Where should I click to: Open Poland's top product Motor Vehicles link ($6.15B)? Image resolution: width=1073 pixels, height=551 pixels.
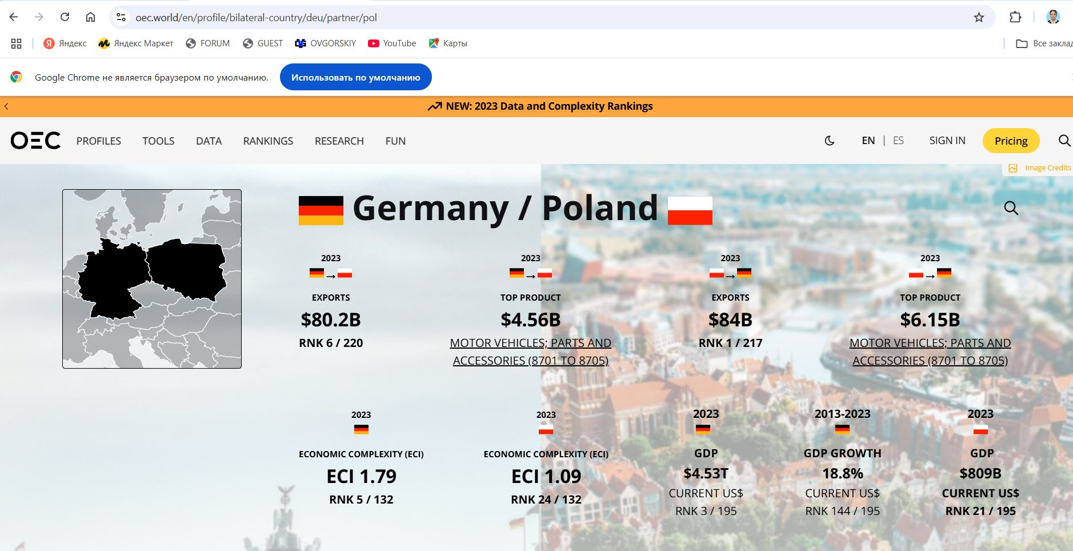pyautogui.click(x=930, y=352)
